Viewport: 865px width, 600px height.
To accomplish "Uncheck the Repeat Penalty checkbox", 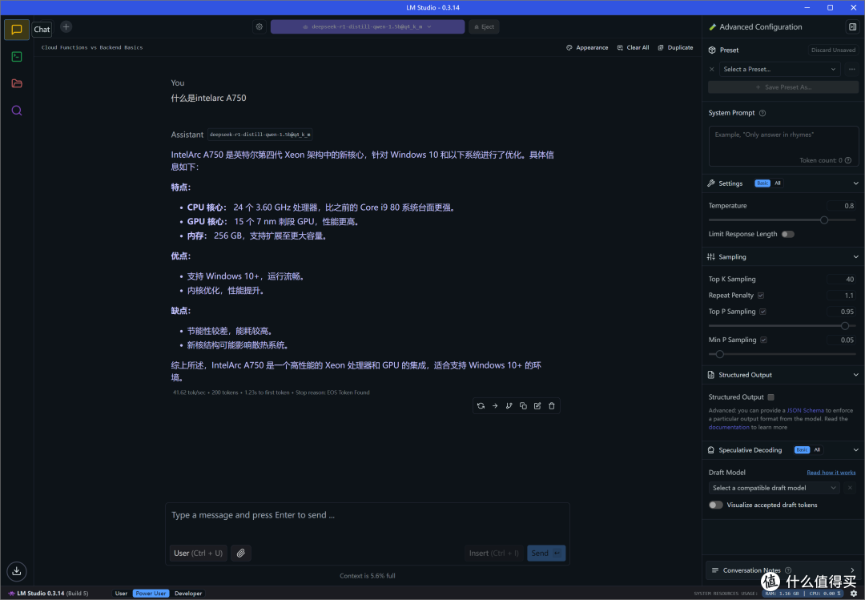I will click(x=761, y=296).
